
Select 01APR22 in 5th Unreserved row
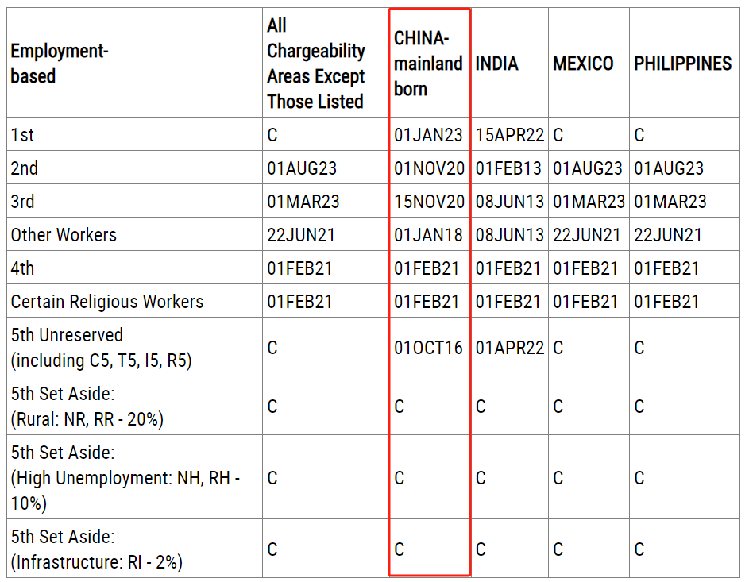click(x=510, y=348)
